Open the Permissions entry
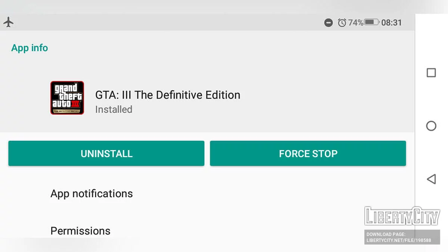This screenshot has width=448, height=252. pos(81,231)
